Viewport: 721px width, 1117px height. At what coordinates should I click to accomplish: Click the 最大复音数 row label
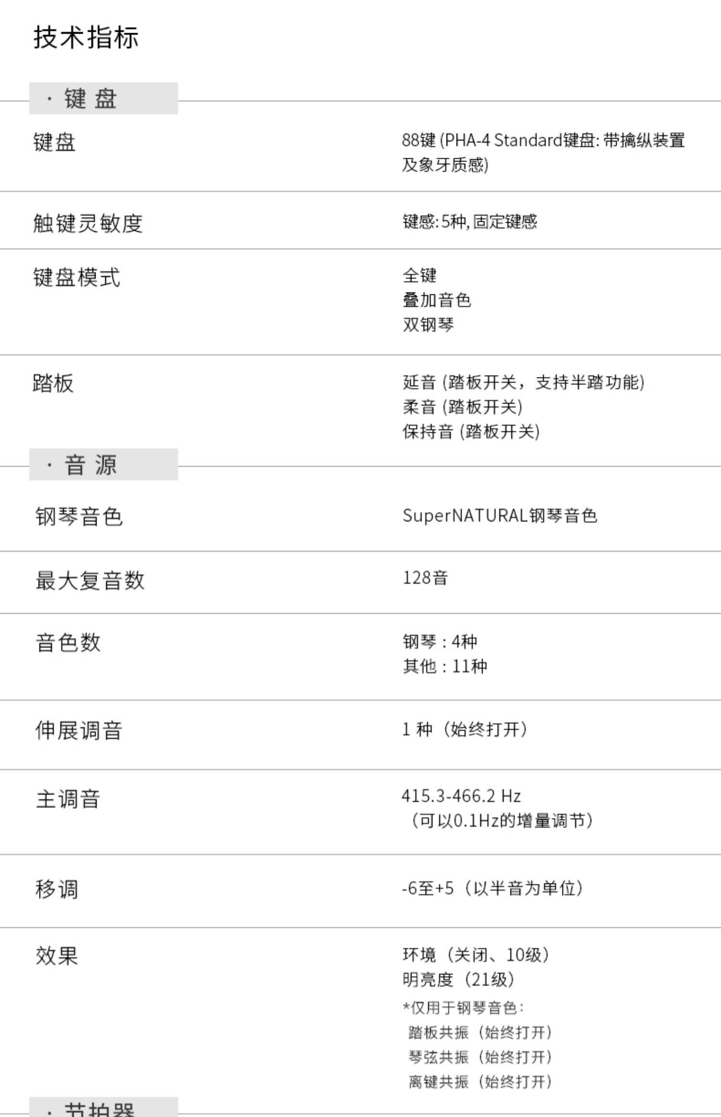pyautogui.click(x=90, y=580)
